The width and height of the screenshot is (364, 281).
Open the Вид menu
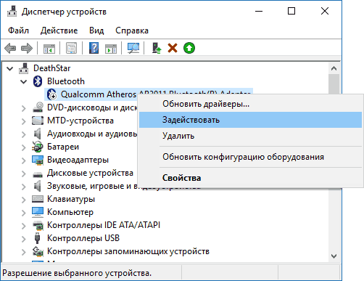point(96,30)
